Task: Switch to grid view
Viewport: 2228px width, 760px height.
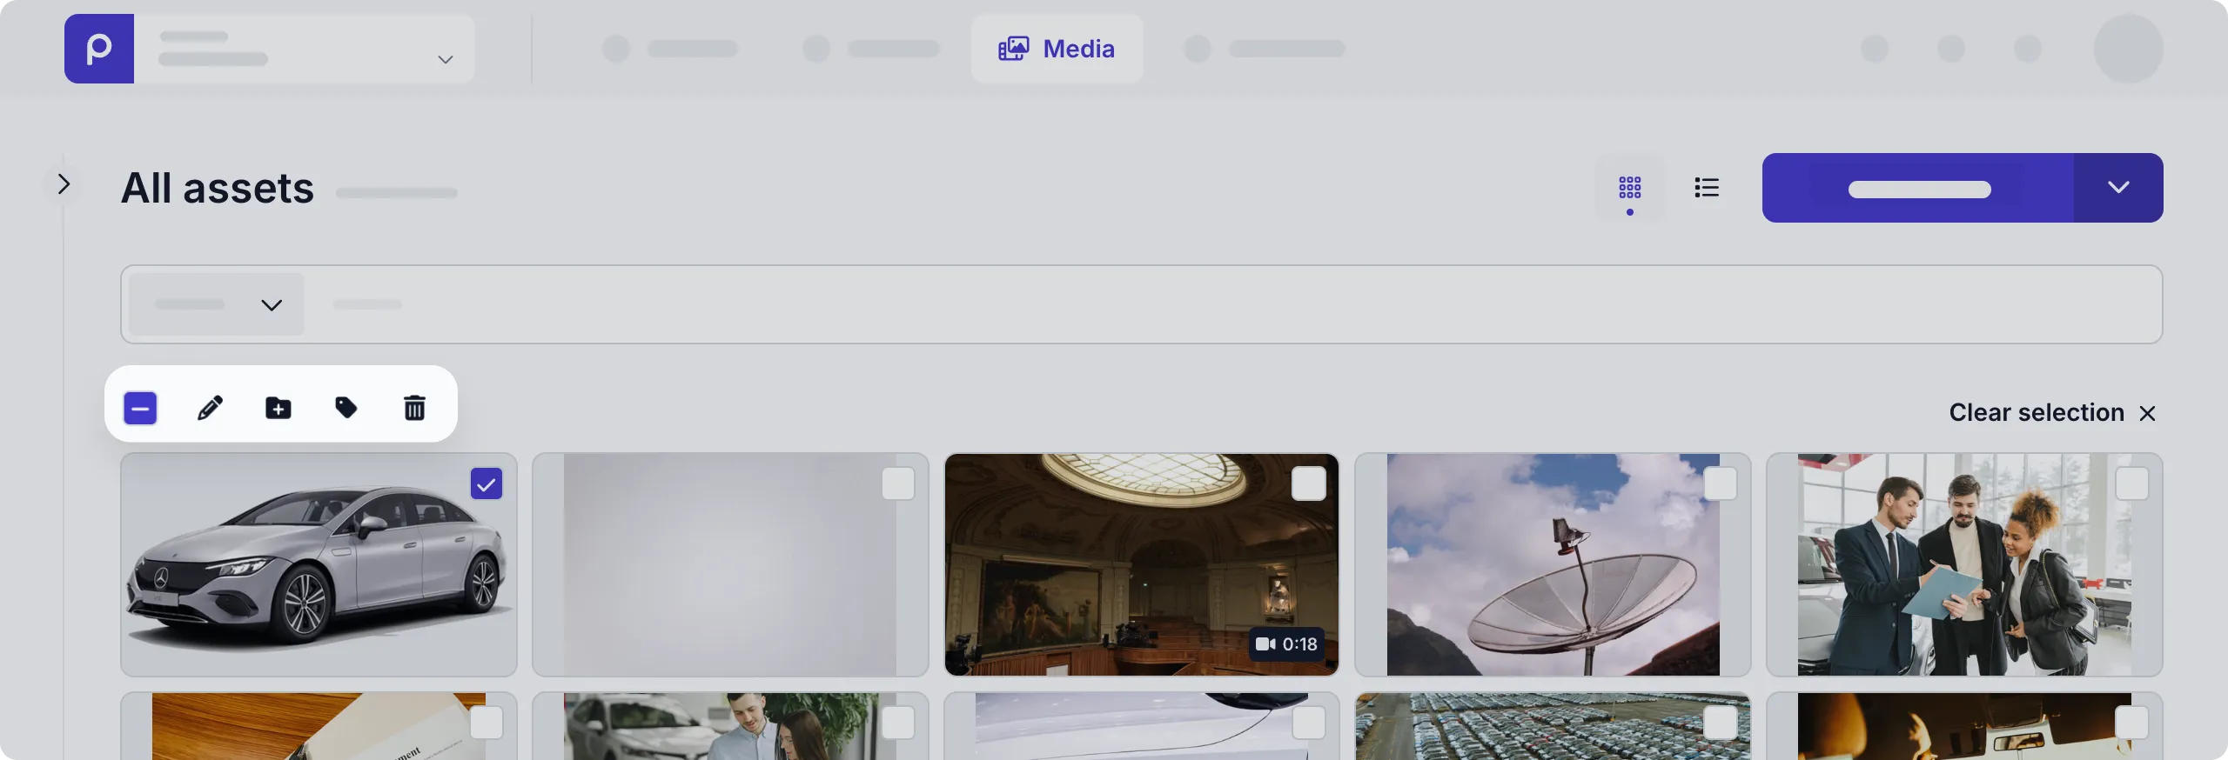Action: [x=1629, y=188]
